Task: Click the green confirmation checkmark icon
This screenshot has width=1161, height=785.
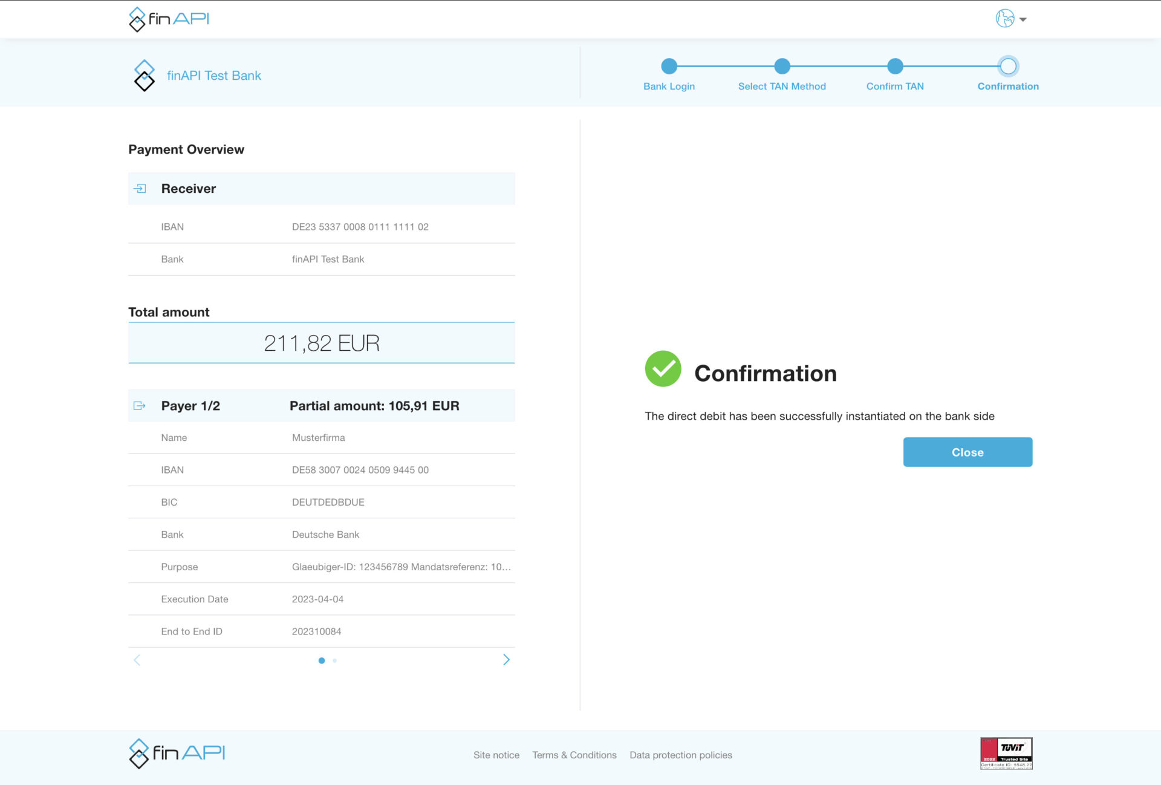Action: (x=663, y=370)
